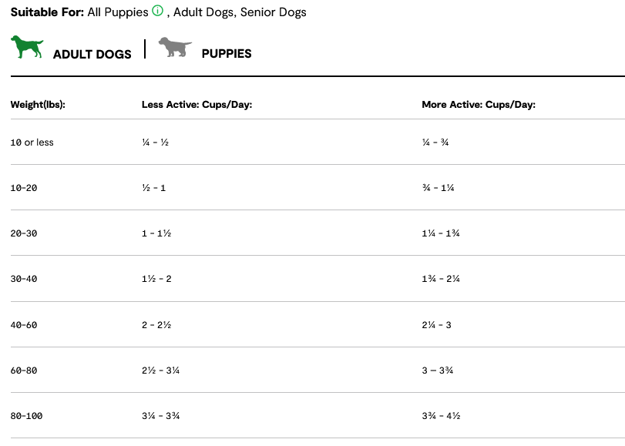Click the gray puppy icon
This screenshot has height=446, width=625.
pos(174,47)
